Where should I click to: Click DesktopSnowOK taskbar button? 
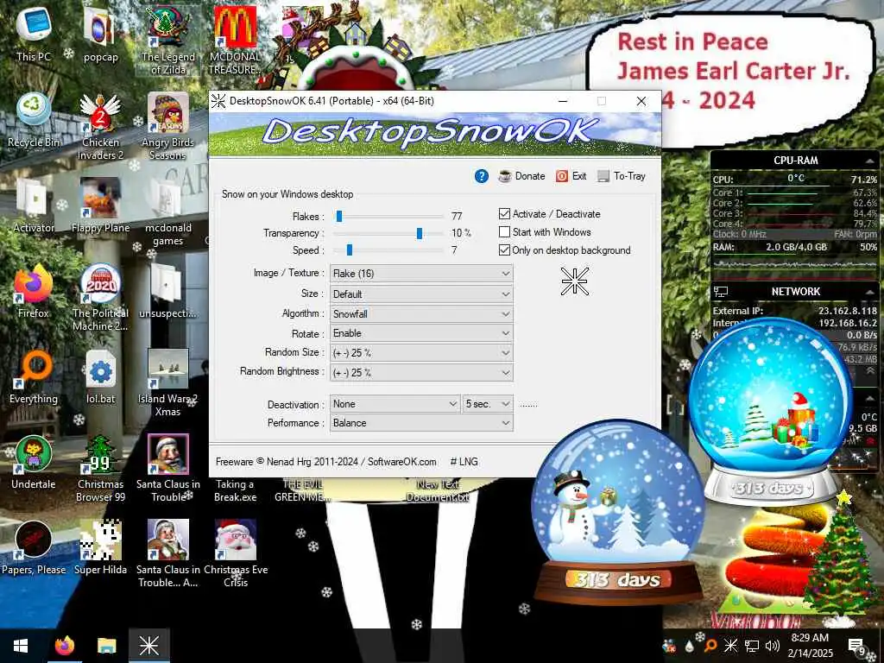pyautogui.click(x=148, y=646)
